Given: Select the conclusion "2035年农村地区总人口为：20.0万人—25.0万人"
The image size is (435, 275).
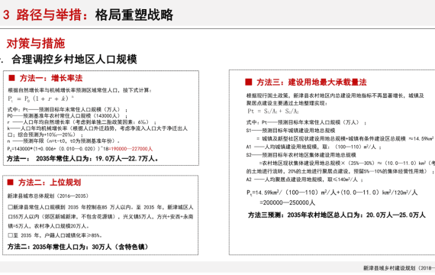Looking at the screenshot, I should (356, 215).
